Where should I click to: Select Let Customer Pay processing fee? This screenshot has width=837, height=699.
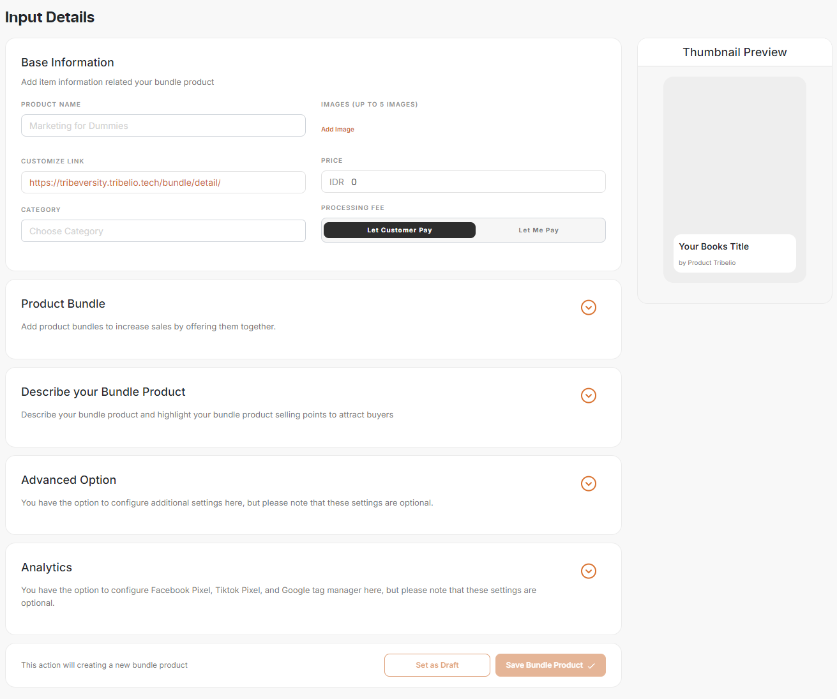point(399,230)
